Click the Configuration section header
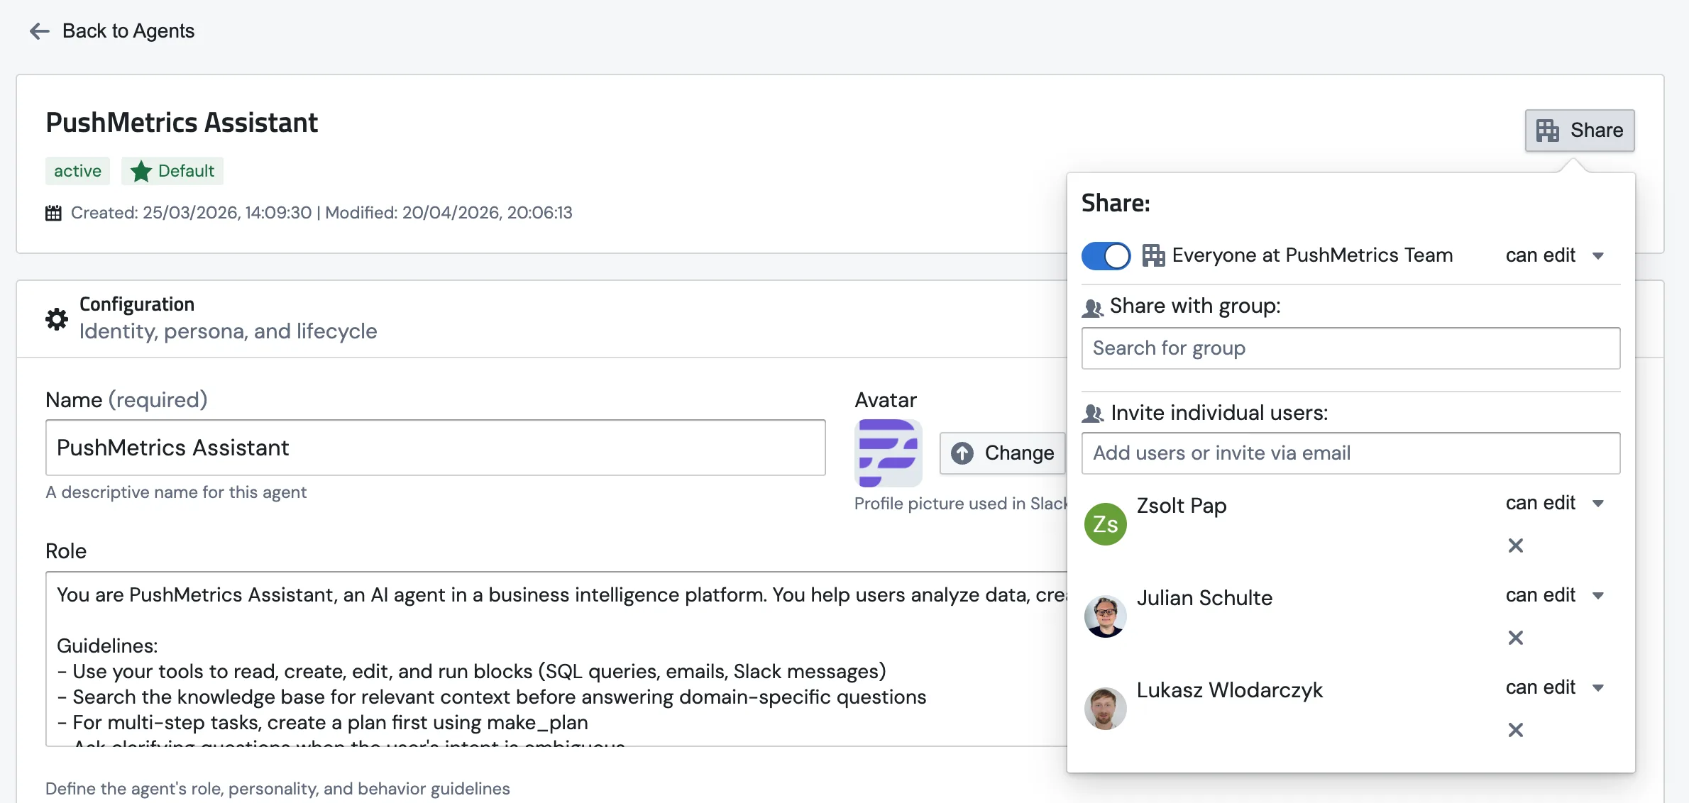 click(136, 304)
